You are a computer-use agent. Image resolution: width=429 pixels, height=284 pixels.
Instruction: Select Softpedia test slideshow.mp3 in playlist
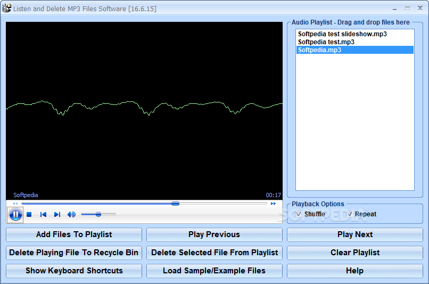pos(355,34)
